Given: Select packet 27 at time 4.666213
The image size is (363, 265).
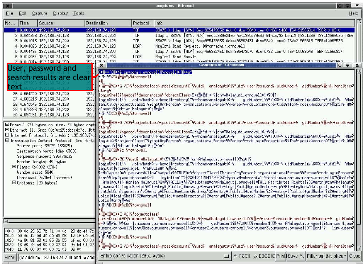Looking at the screenshot, I should point(50,99).
